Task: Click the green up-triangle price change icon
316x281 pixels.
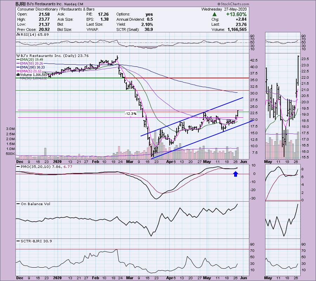Action: [215, 14]
